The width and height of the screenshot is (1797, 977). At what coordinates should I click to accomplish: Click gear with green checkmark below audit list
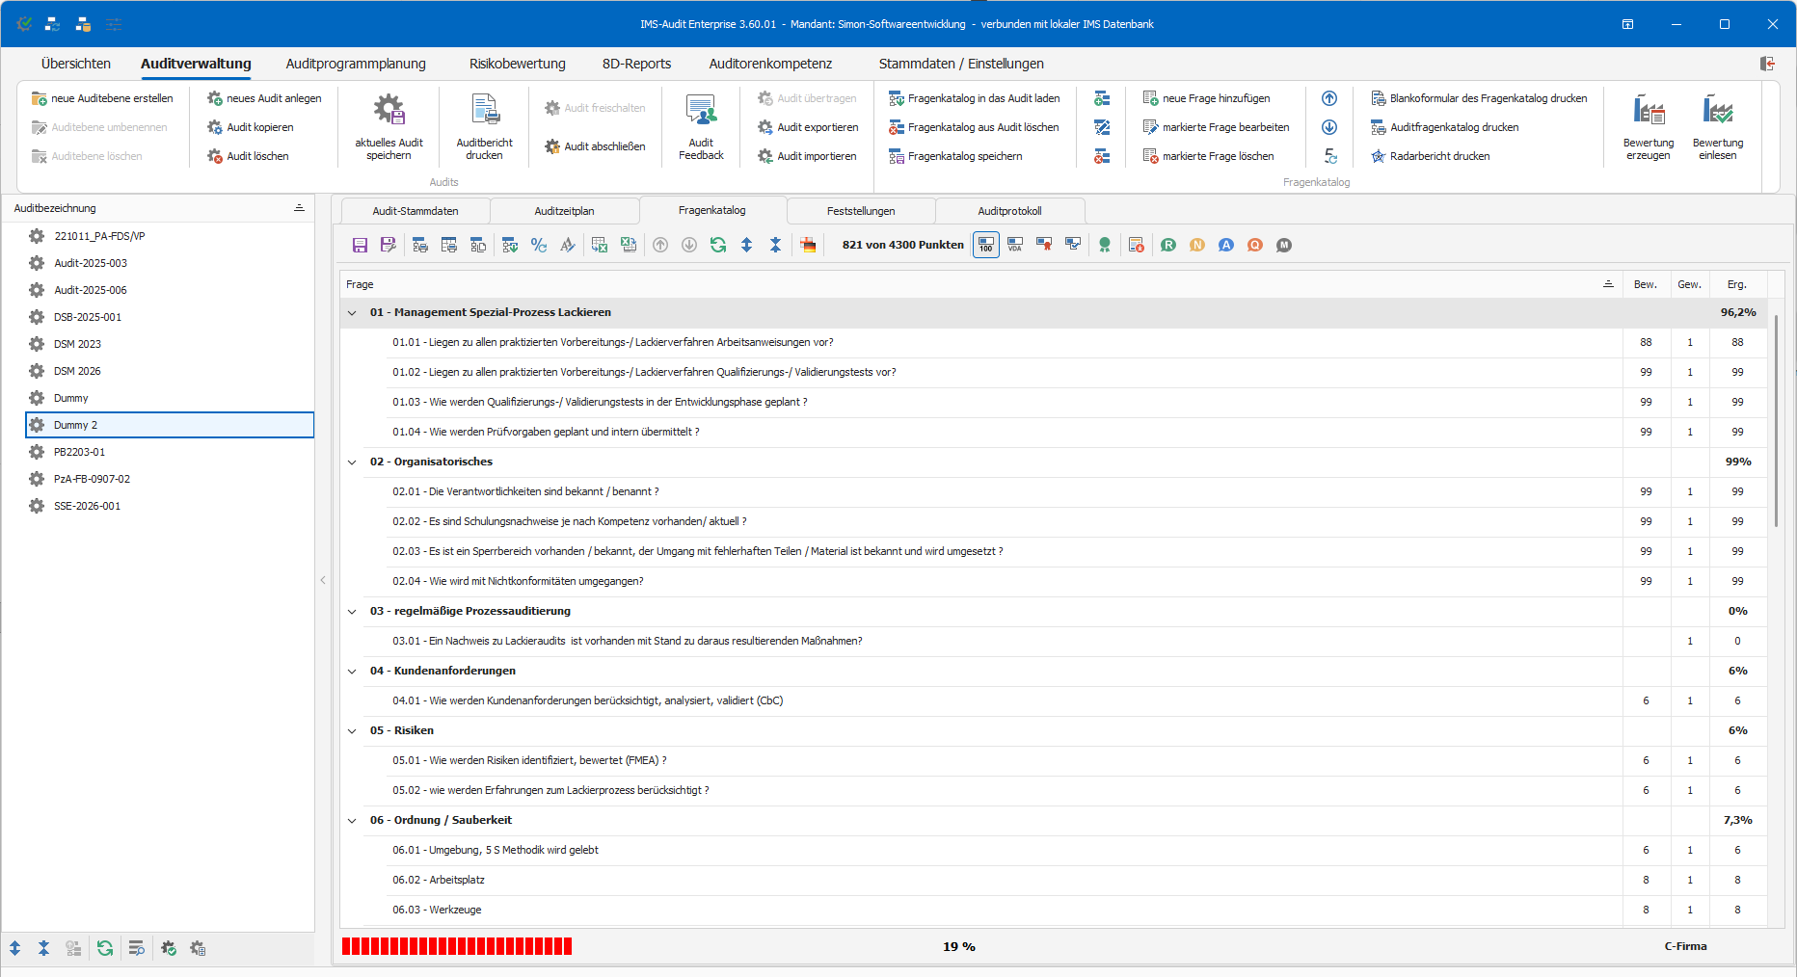coord(169,948)
